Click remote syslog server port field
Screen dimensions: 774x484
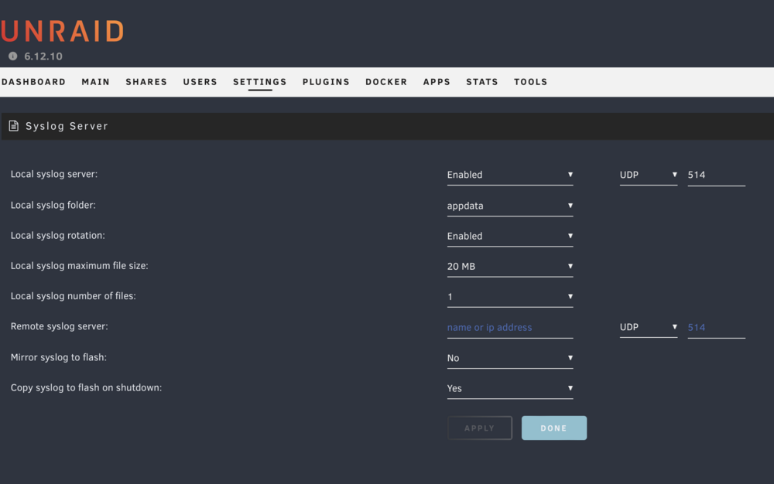(x=716, y=328)
